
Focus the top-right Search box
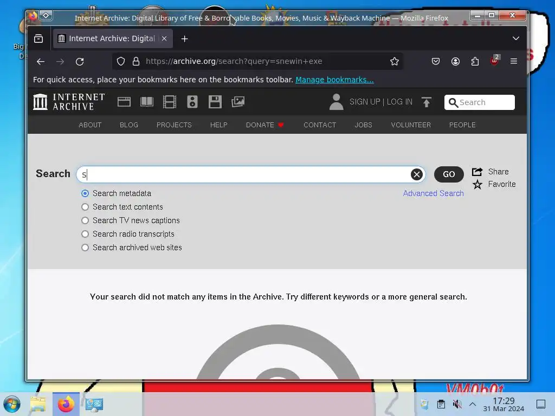tap(479, 102)
